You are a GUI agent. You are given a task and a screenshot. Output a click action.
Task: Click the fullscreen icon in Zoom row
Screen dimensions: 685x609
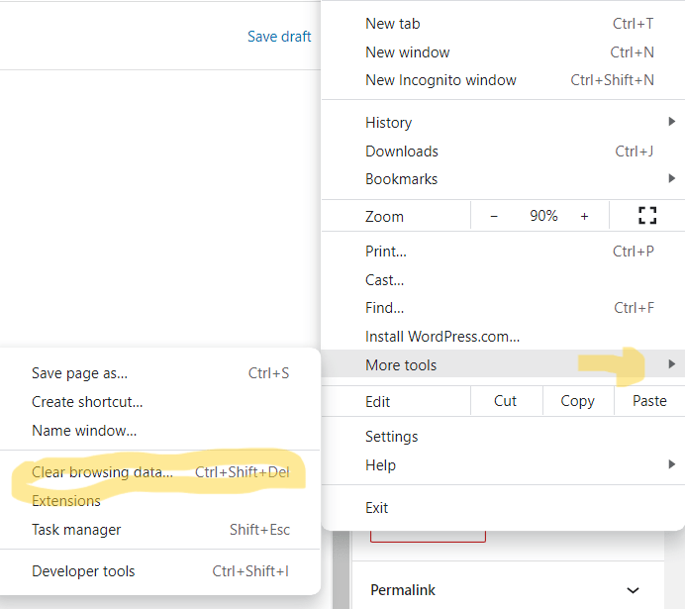(647, 216)
